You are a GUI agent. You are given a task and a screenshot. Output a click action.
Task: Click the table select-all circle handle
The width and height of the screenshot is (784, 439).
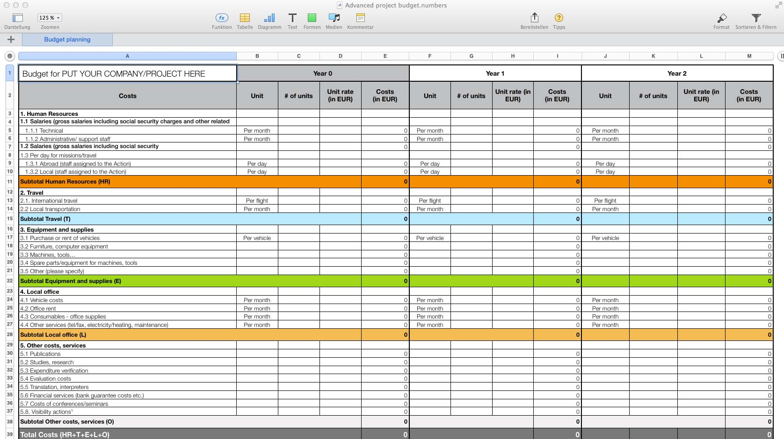(10, 56)
